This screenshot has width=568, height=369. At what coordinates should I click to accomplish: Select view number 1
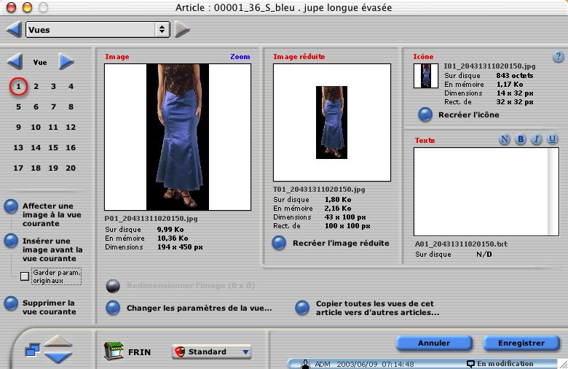coord(19,87)
